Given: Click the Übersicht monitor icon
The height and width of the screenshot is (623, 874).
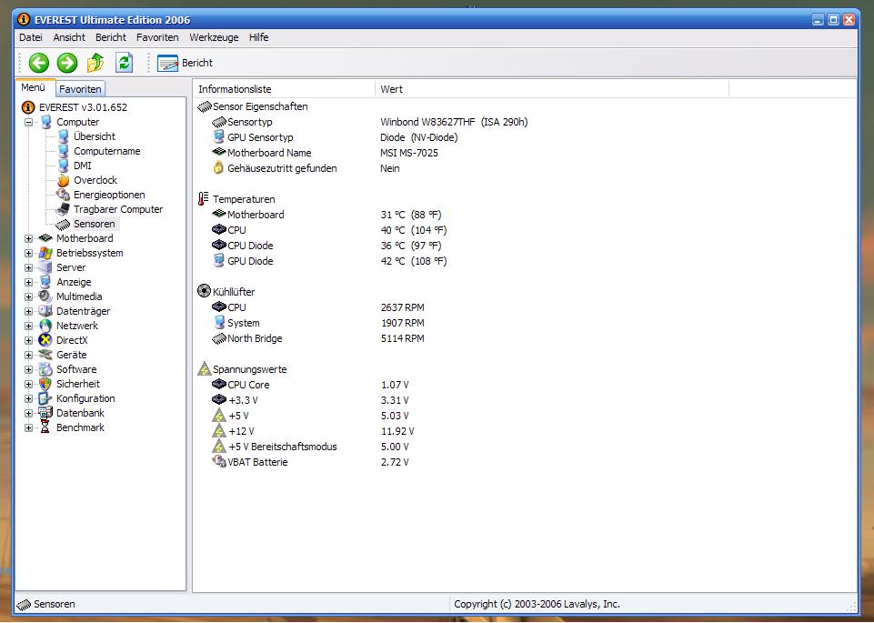Looking at the screenshot, I should (x=64, y=136).
